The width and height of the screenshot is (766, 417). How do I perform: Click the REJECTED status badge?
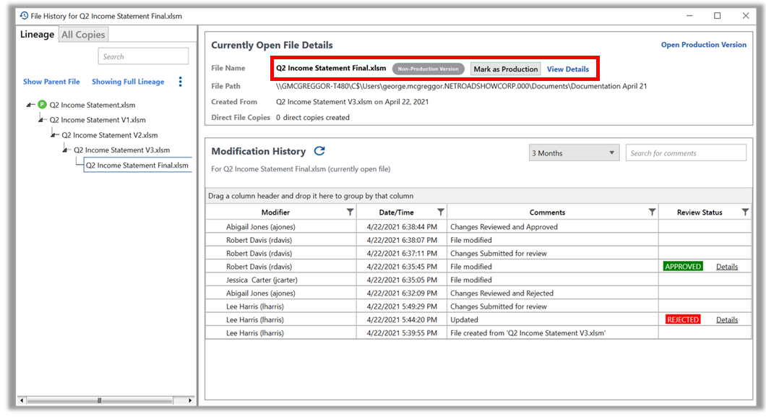pos(683,320)
